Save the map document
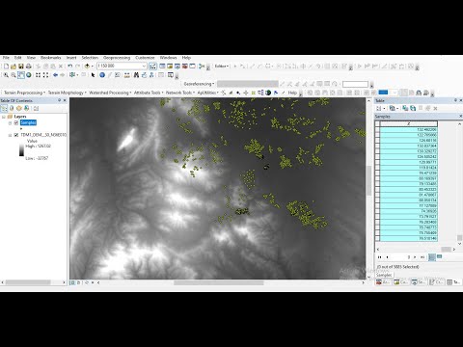The image size is (463, 347). click(21, 67)
